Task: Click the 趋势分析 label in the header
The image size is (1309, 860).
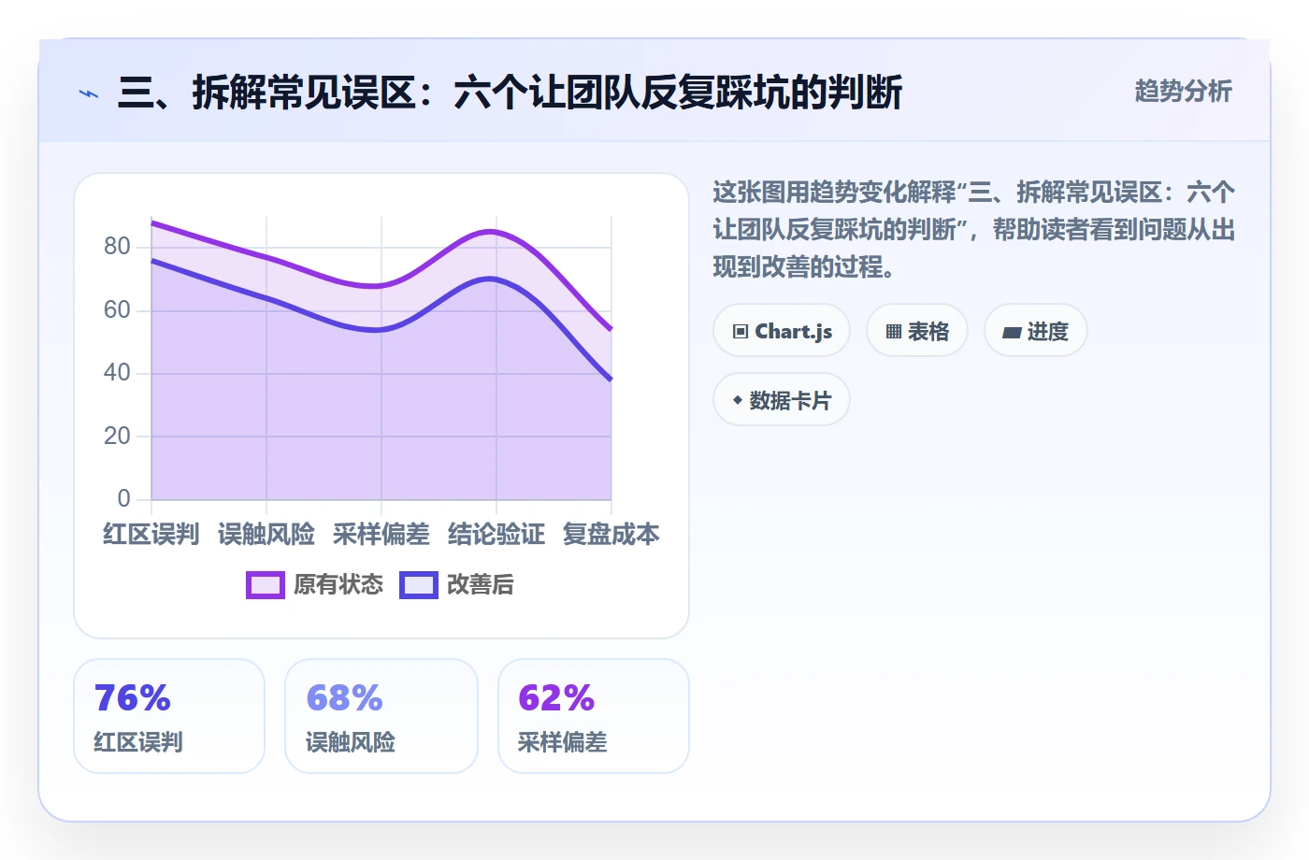Action: (1184, 92)
